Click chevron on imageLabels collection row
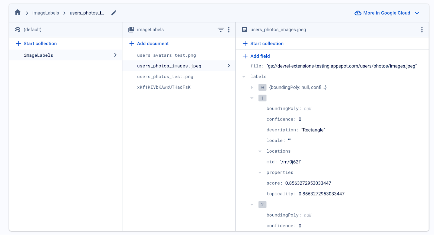 tap(116, 55)
